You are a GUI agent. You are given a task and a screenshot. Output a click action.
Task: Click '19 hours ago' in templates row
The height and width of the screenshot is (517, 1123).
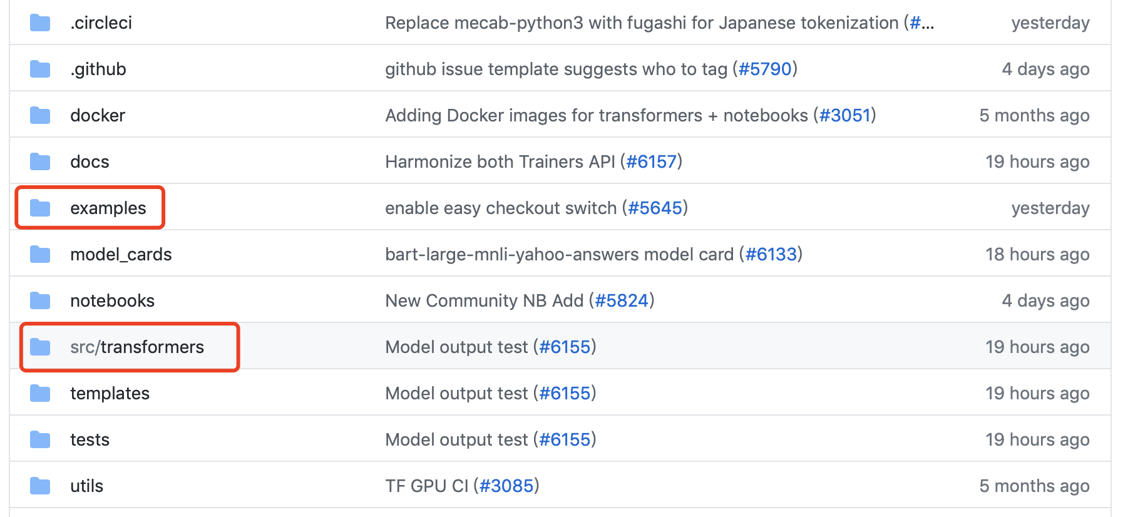point(1037,394)
